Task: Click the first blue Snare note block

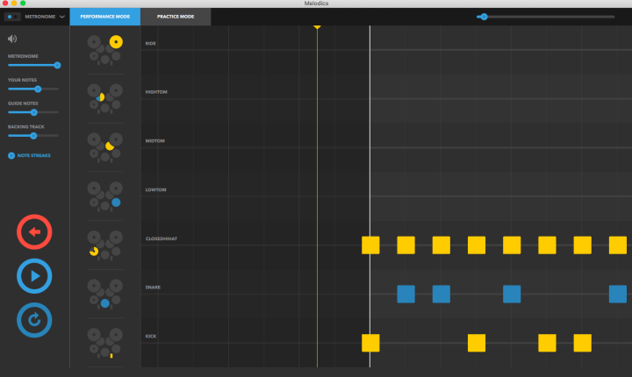Action: [x=406, y=294]
